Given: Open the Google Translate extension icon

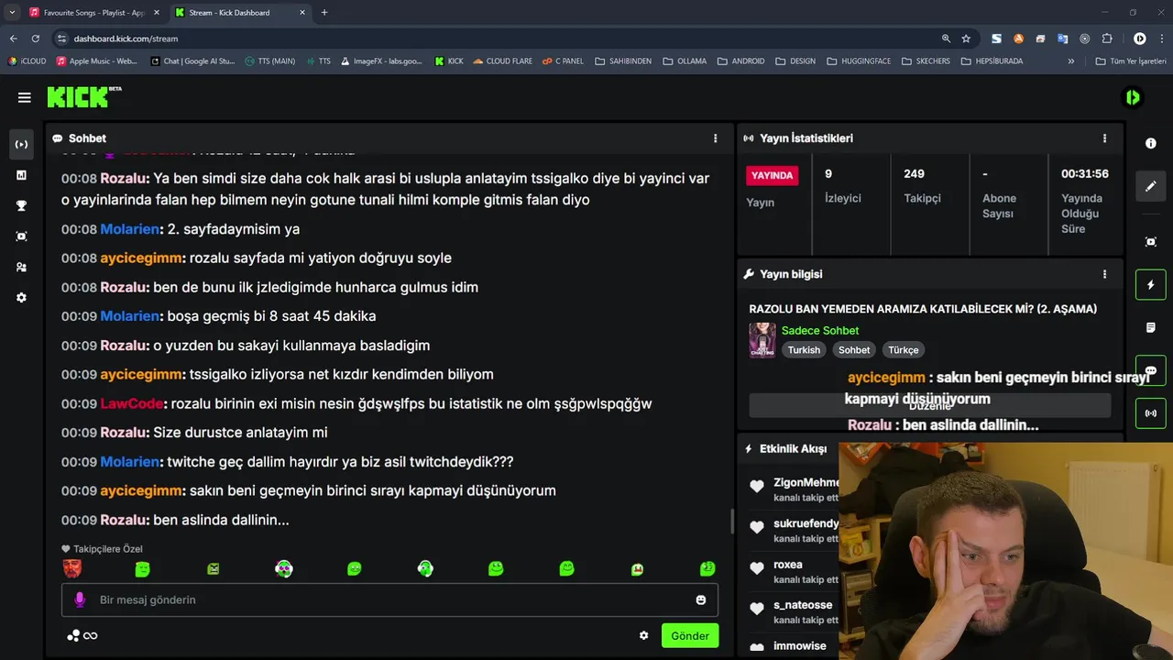Looking at the screenshot, I should point(1063,38).
